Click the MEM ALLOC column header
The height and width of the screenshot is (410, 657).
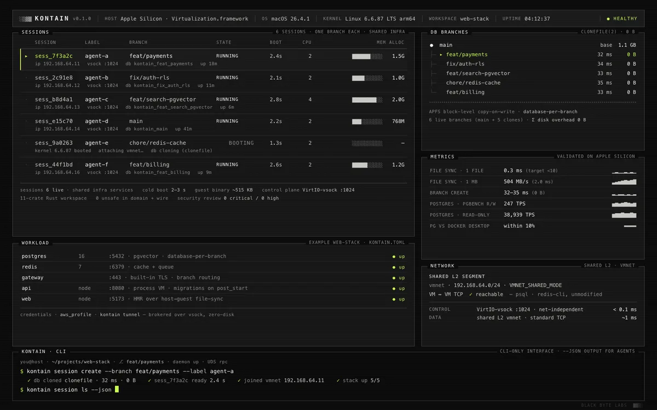(x=390, y=42)
